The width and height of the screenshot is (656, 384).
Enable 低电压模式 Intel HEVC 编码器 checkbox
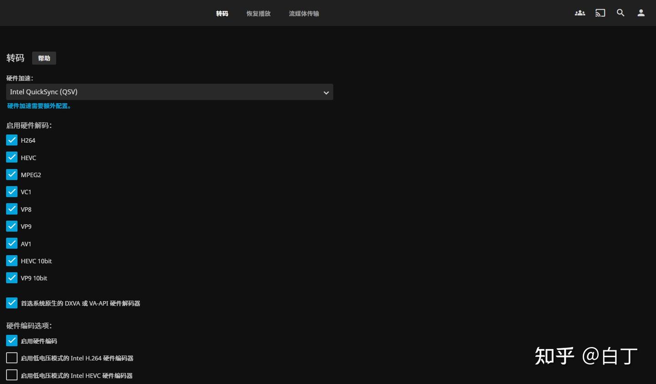[12, 375]
